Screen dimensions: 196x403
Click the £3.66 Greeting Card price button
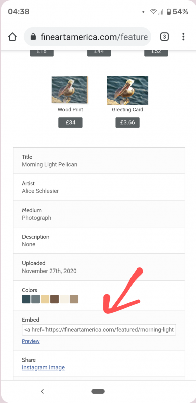[x=127, y=122]
